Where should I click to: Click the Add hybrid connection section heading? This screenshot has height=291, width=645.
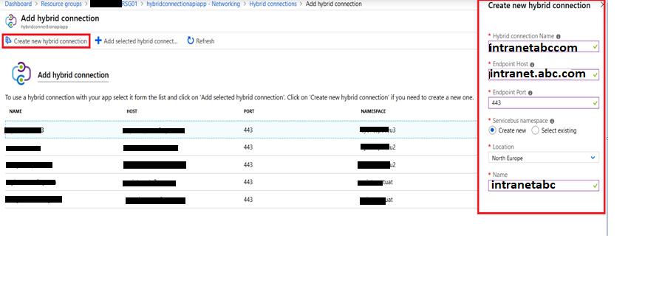[x=73, y=75]
